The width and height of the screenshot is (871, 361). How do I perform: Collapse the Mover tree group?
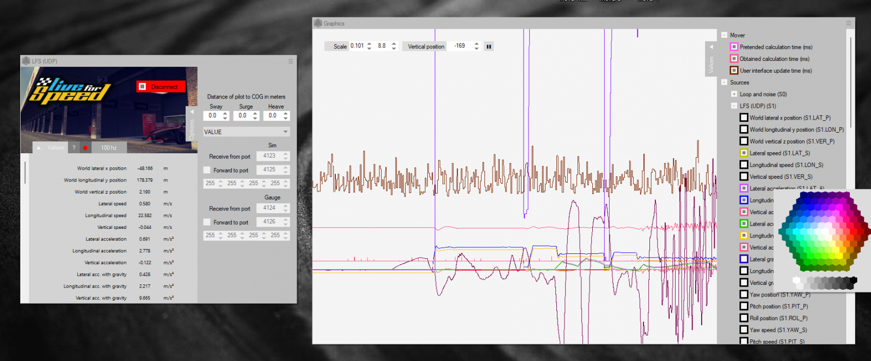coord(724,35)
